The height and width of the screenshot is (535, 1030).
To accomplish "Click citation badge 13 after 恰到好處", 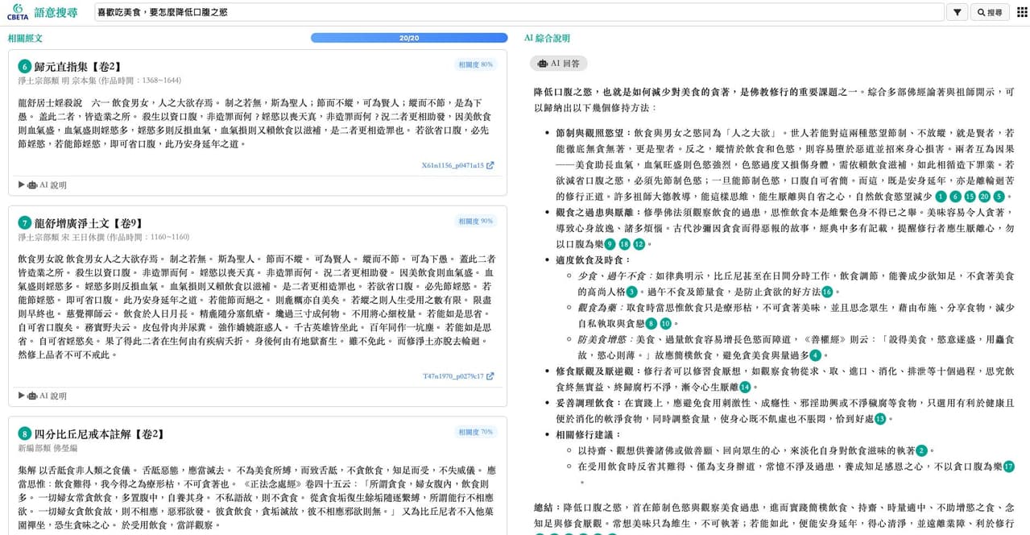I will point(879,419).
